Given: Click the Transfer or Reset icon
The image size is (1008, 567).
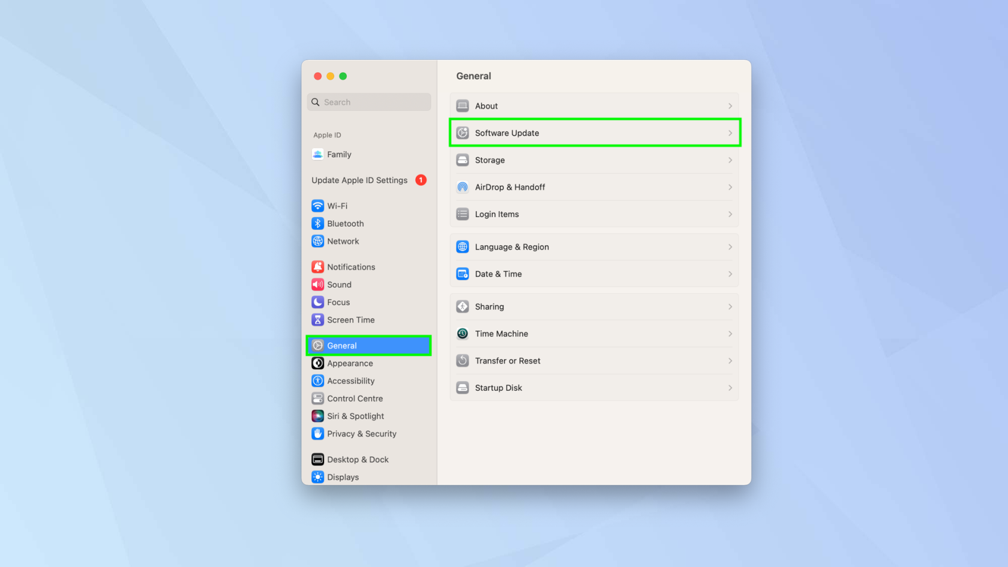Looking at the screenshot, I should coord(462,361).
